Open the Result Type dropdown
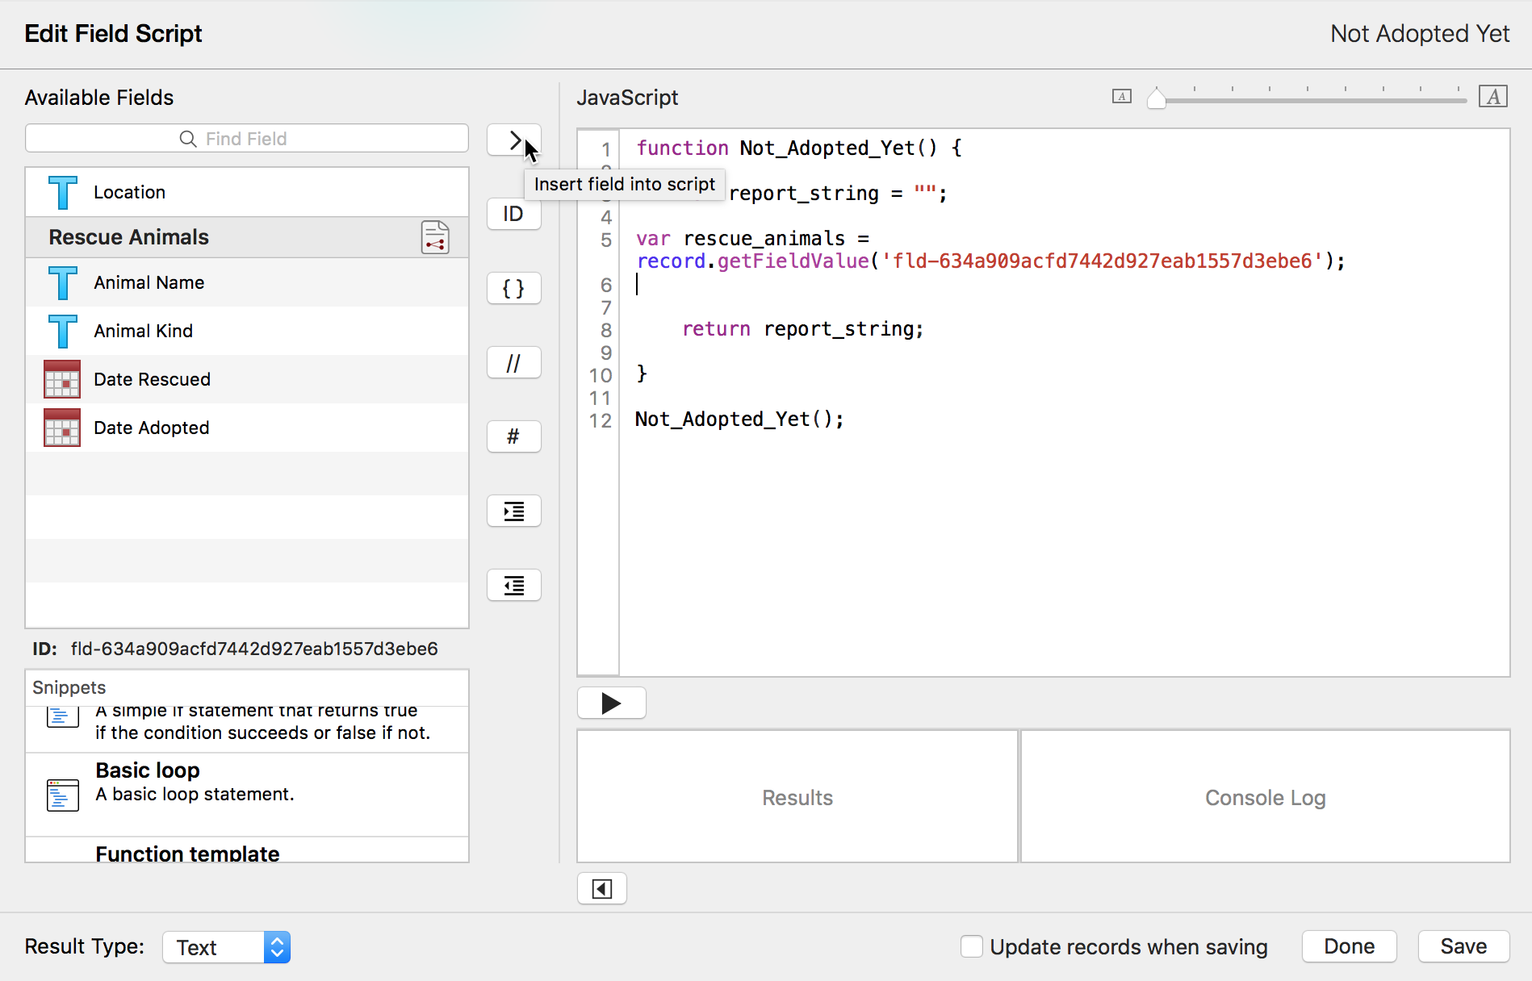 tap(227, 947)
